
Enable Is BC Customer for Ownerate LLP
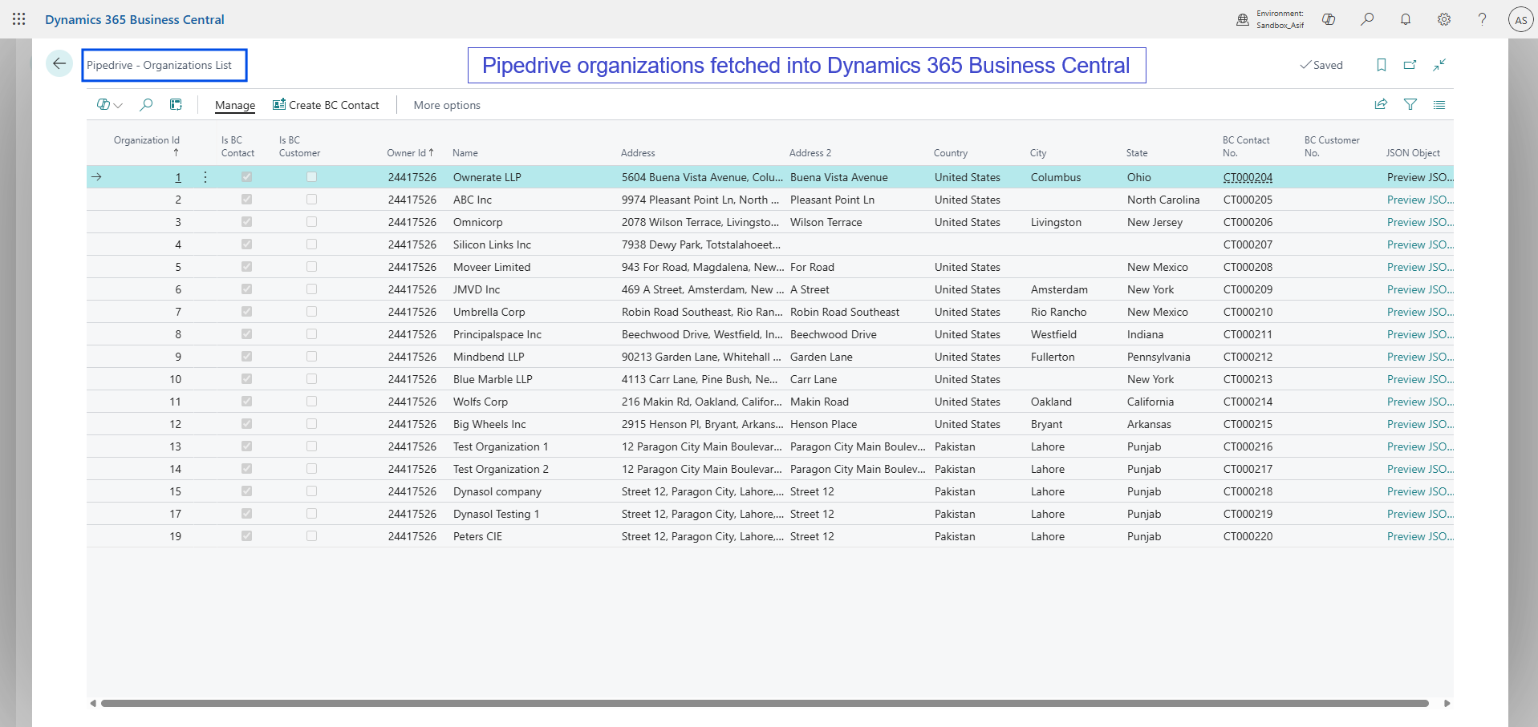coord(311,177)
